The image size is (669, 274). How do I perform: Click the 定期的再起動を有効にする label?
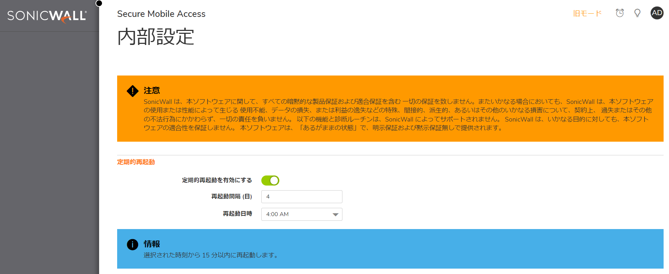pyautogui.click(x=217, y=180)
